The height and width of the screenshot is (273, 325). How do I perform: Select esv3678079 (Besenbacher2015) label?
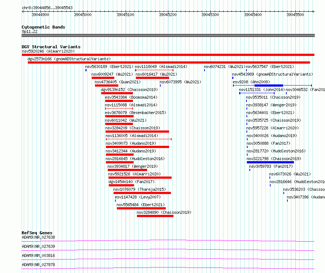pyautogui.click(x=135, y=113)
